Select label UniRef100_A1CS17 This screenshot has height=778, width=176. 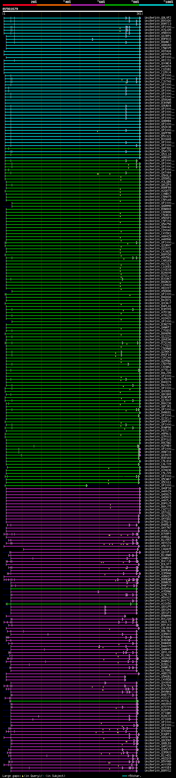[x=158, y=264]
